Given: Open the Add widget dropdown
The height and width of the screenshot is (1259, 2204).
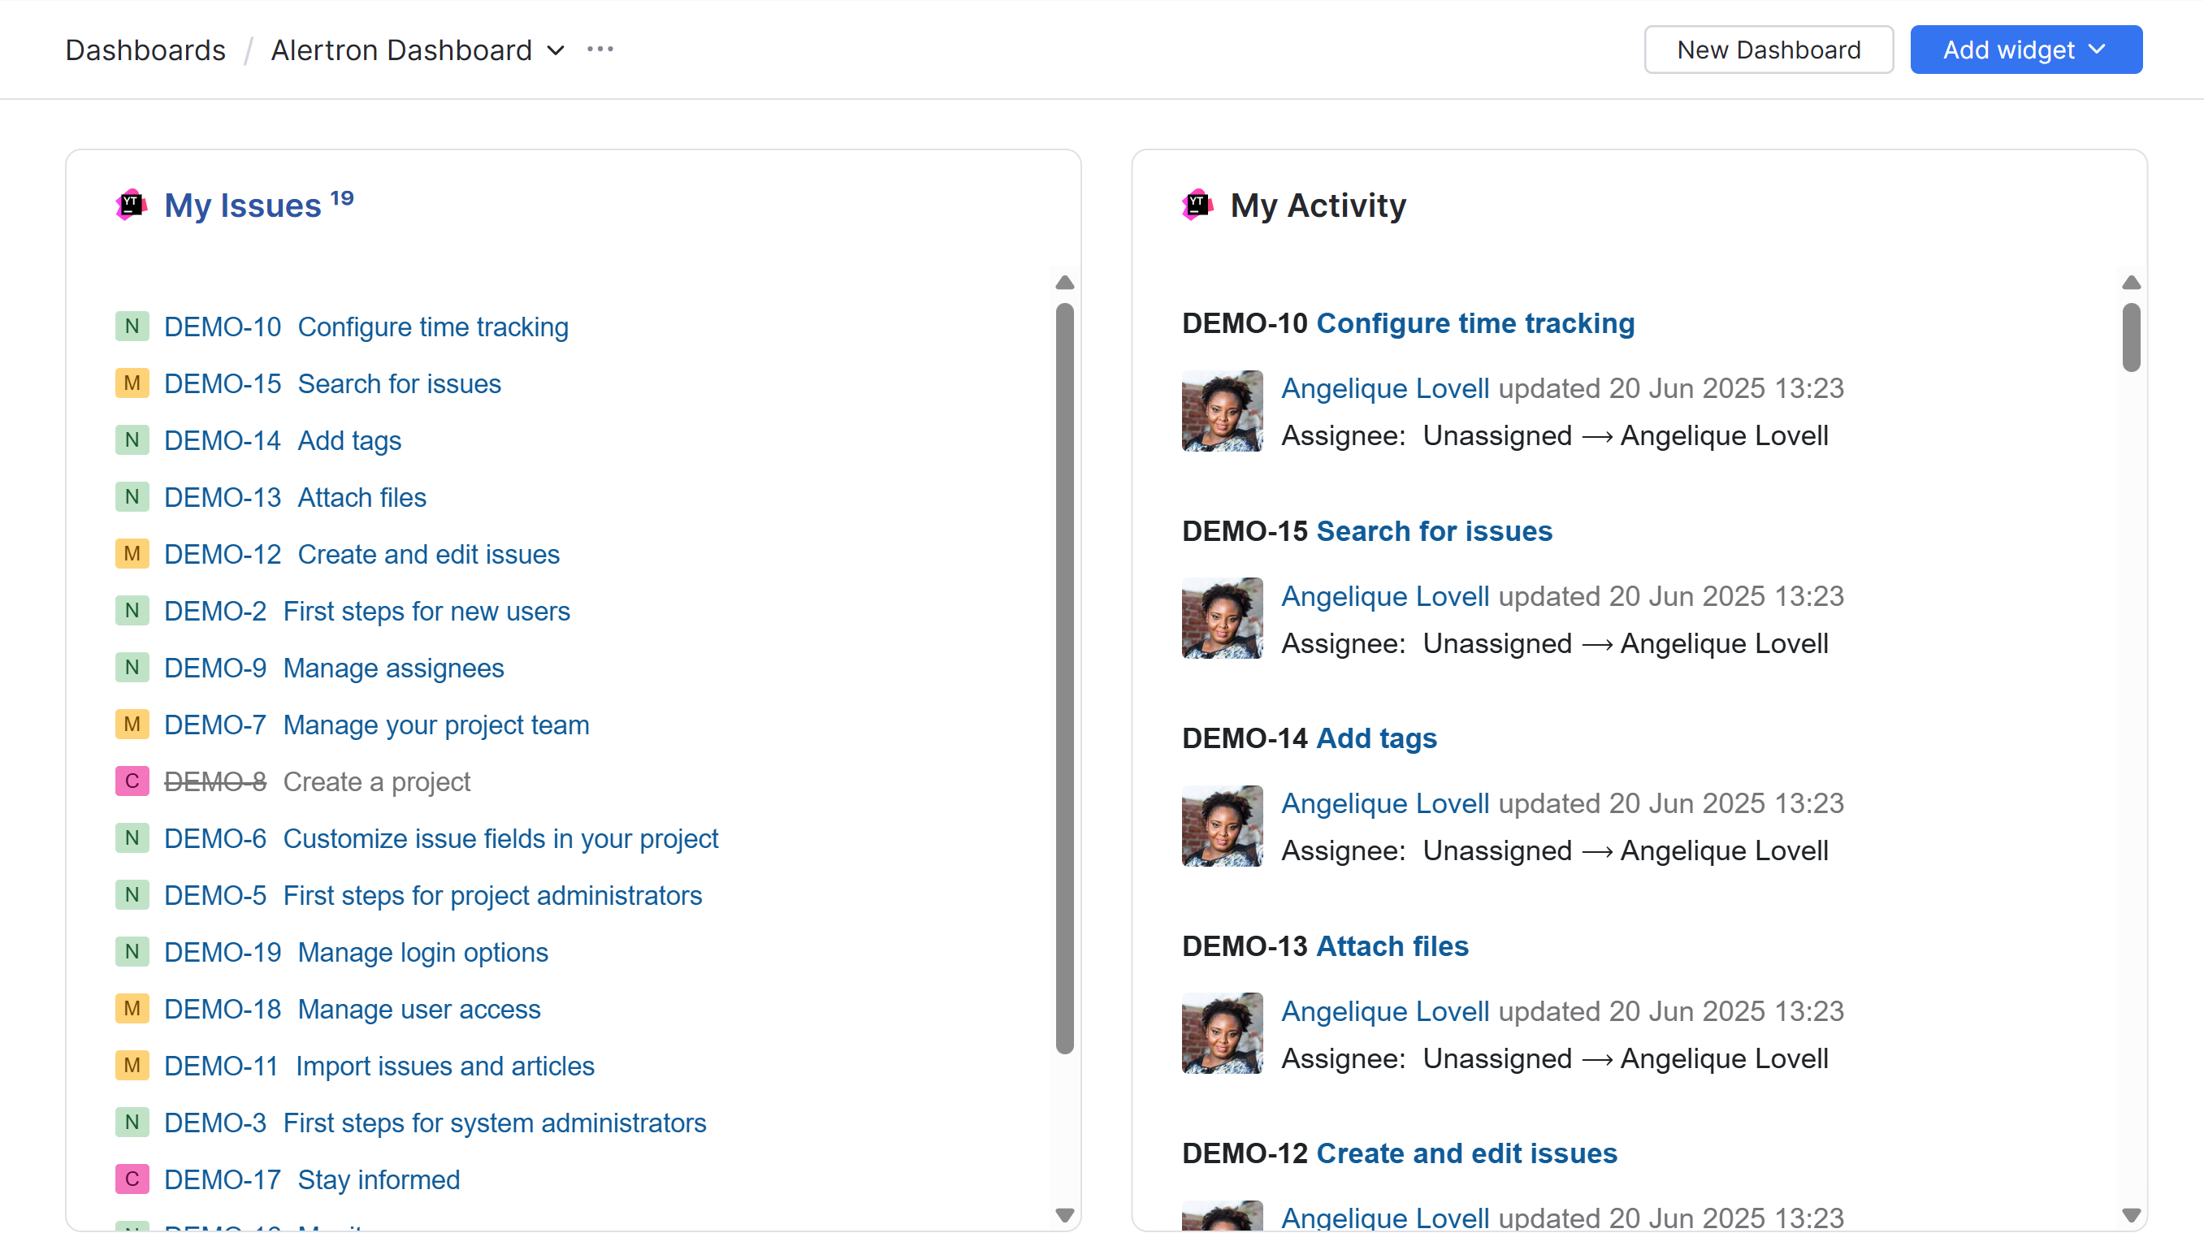Looking at the screenshot, I should pyautogui.click(x=2026, y=50).
